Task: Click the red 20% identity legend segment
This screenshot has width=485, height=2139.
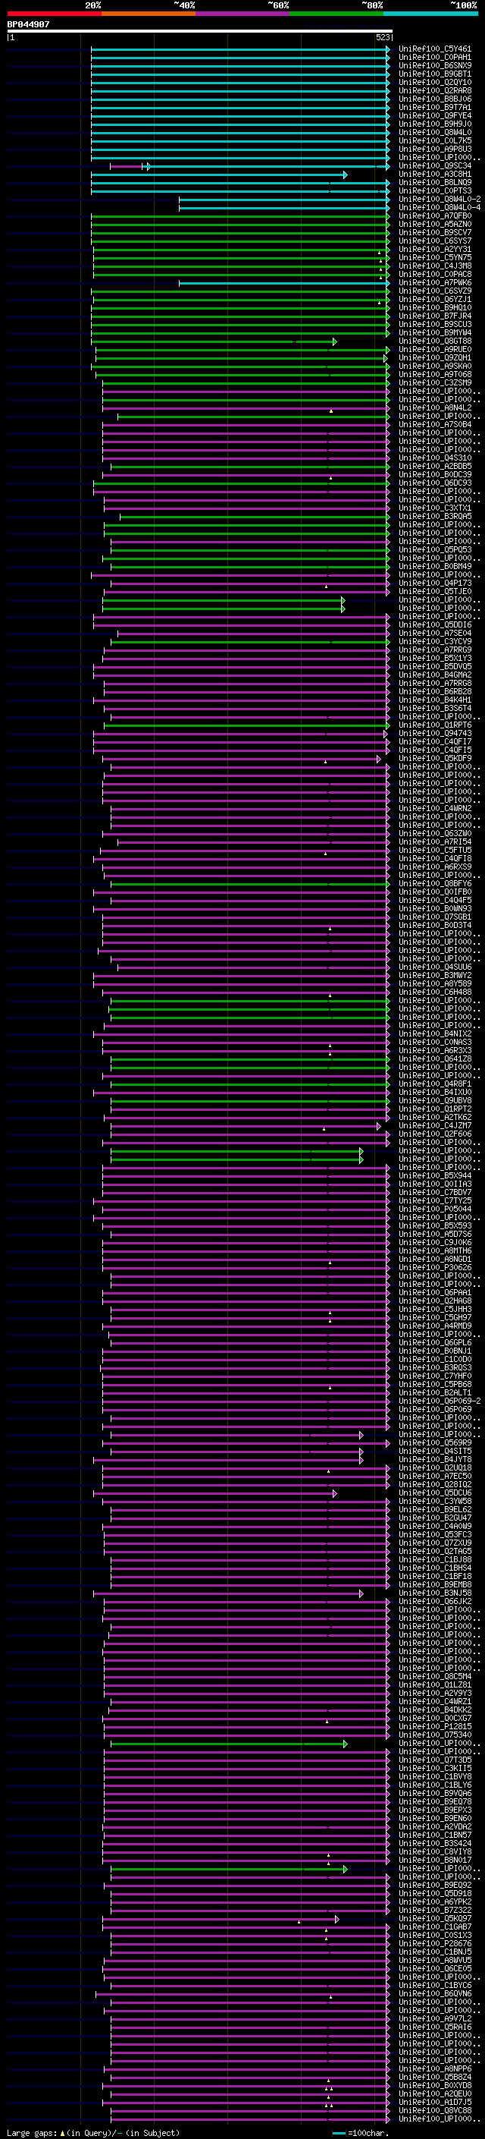Action: 54,14
